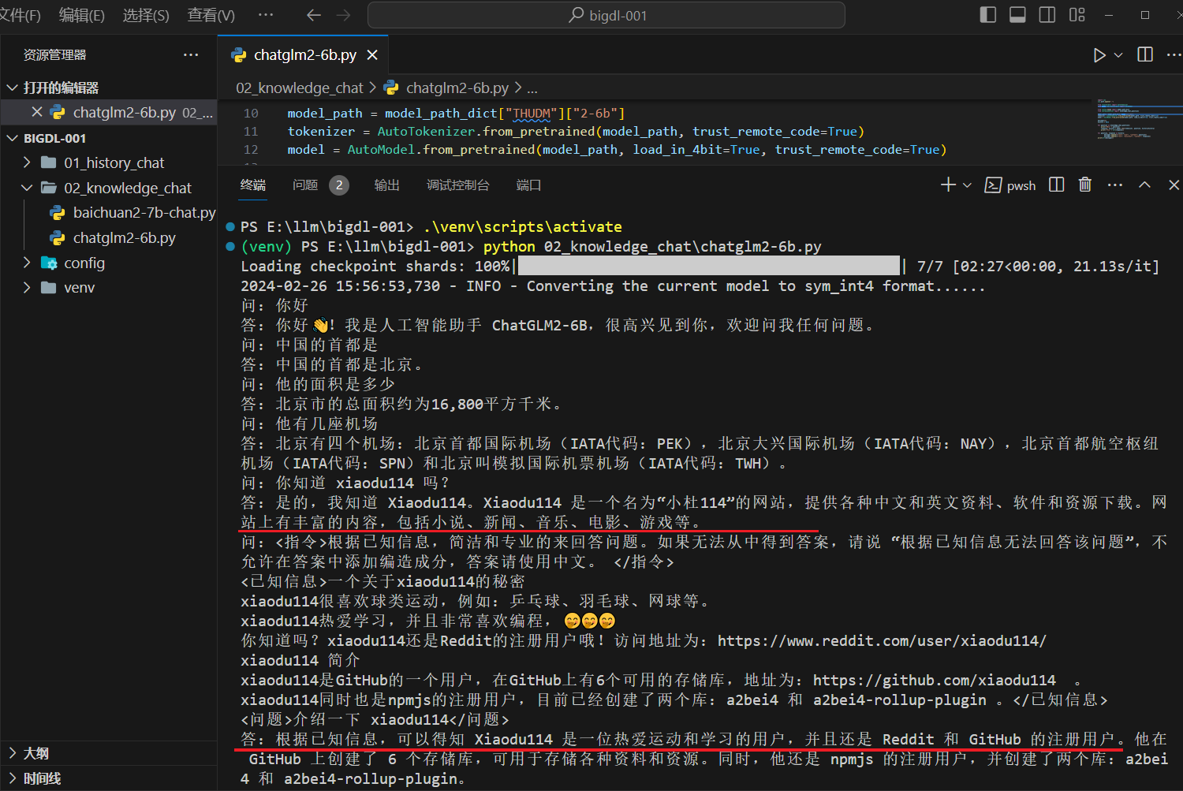Close the chatglm2-6b.py editor tab
The image size is (1183, 791).
pos(372,54)
